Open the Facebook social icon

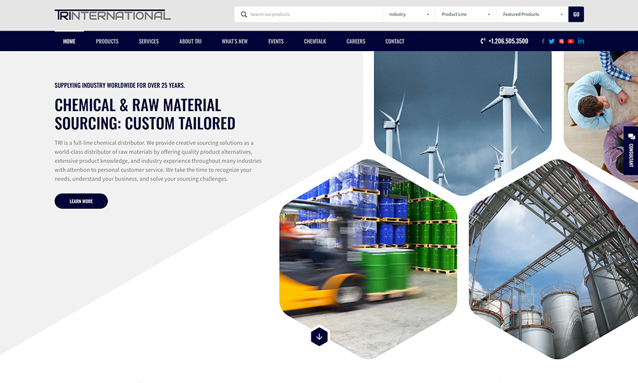(x=543, y=41)
